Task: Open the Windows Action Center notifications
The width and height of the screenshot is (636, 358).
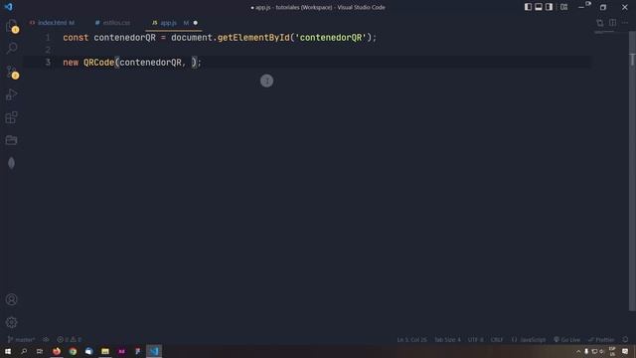Action: [x=625, y=351]
